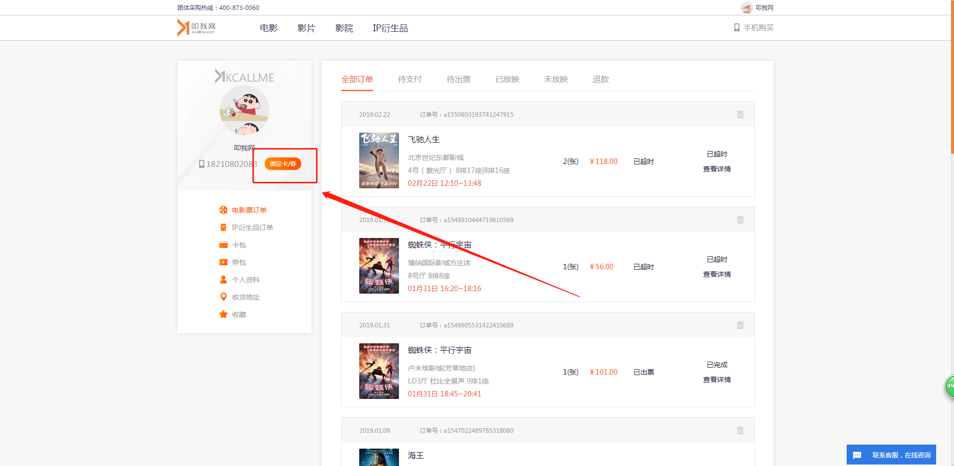
Task: Click the star icon beside 收藏
Action: point(224,314)
